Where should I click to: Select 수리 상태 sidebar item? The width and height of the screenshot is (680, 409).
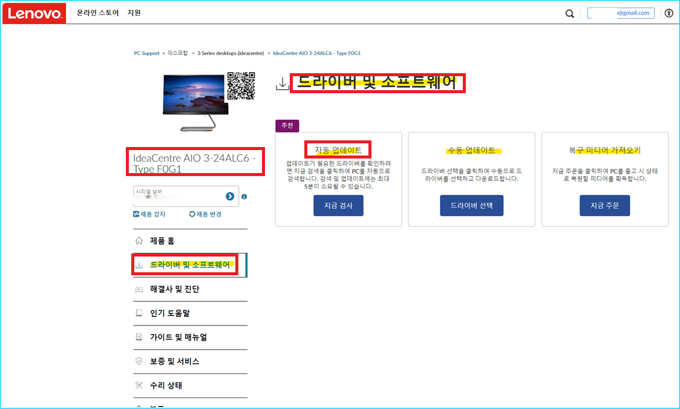(x=190, y=385)
